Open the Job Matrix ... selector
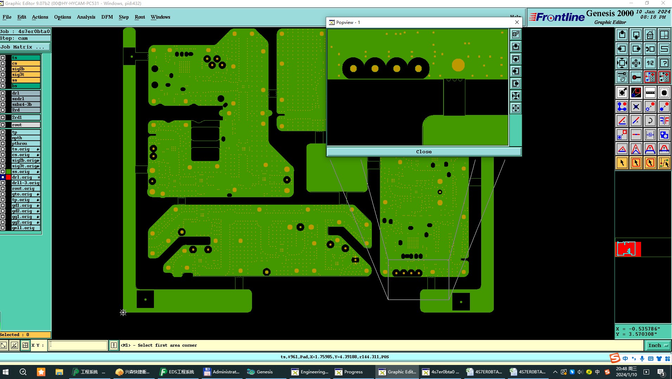The image size is (672, 379). pos(25,47)
